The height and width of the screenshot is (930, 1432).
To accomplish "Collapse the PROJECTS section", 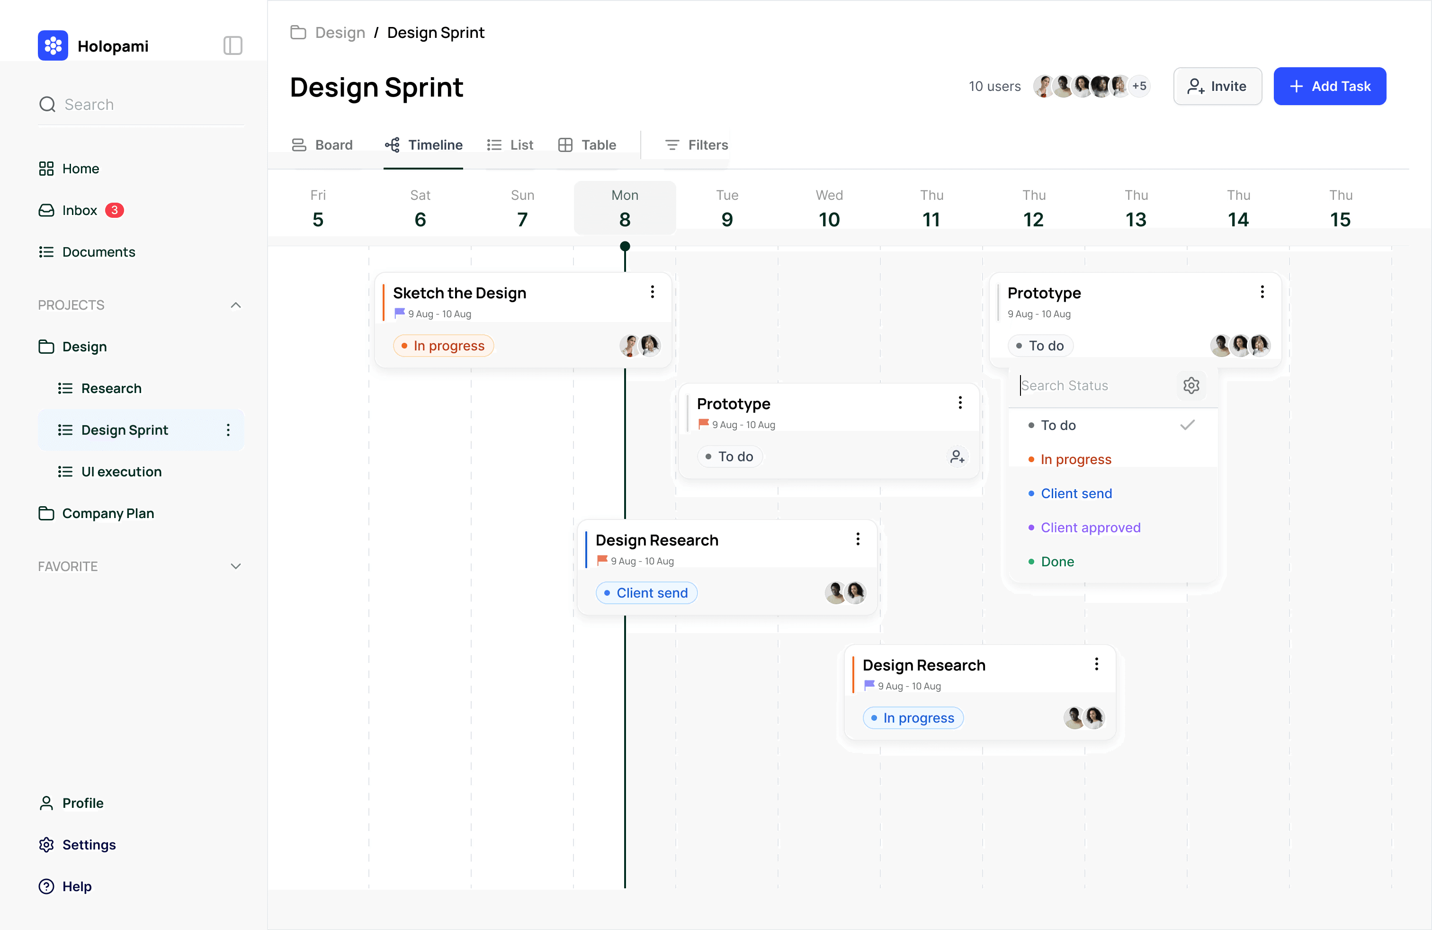I will [235, 305].
